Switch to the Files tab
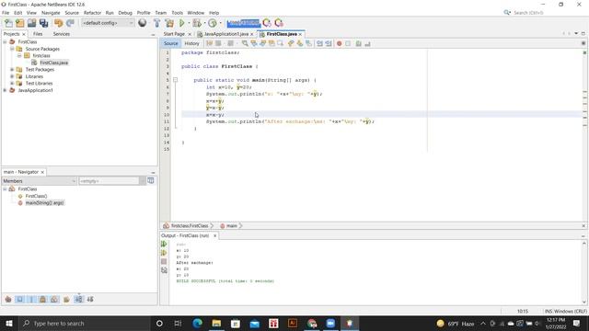 point(38,34)
